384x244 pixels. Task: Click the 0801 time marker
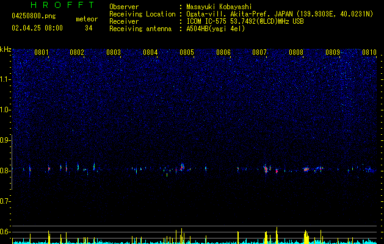pyautogui.click(x=42, y=52)
